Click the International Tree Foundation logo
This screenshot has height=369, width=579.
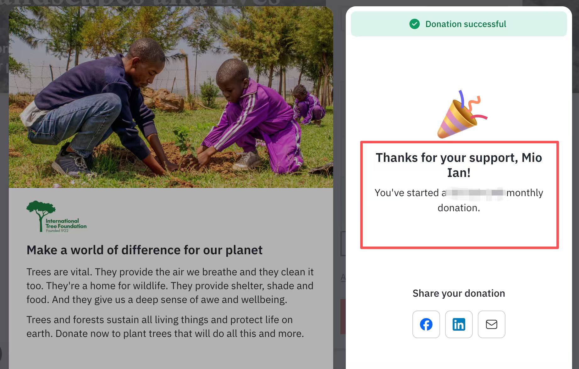(57, 217)
